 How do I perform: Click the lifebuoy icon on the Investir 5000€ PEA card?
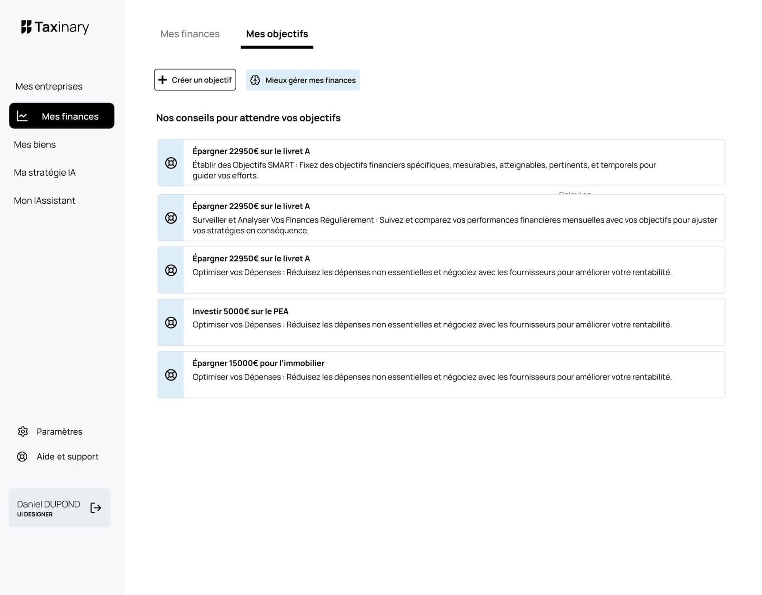coord(171,323)
